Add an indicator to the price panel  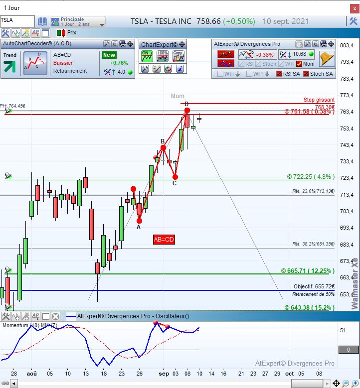pos(15,33)
